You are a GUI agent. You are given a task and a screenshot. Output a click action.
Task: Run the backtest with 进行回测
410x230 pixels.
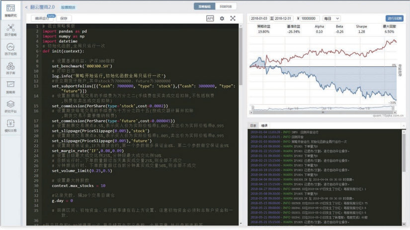395,18
